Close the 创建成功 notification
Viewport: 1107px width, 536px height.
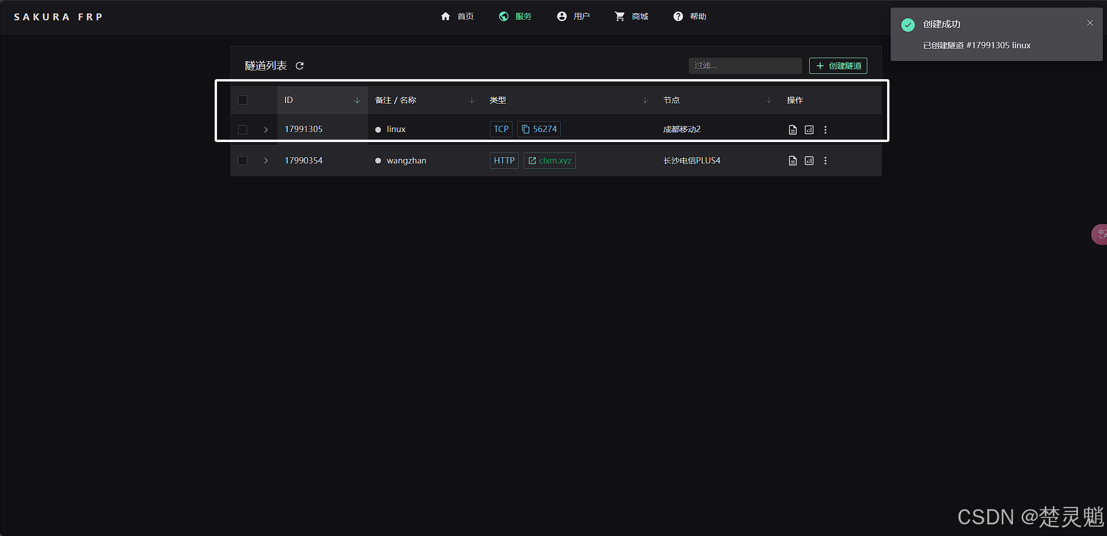(1090, 23)
